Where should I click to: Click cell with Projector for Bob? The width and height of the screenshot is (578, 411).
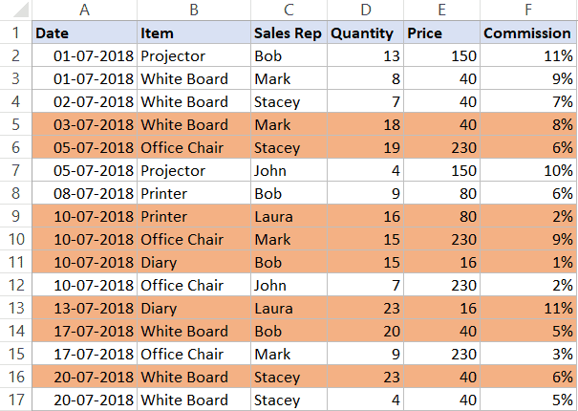coord(194,55)
